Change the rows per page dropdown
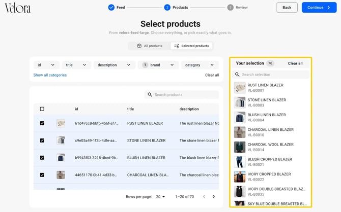 [x=160, y=197]
